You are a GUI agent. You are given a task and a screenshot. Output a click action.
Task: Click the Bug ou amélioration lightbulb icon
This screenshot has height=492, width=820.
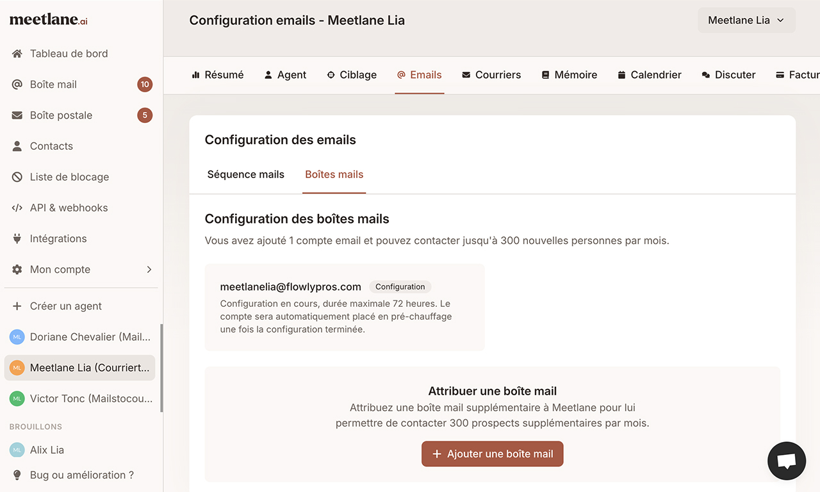point(17,475)
